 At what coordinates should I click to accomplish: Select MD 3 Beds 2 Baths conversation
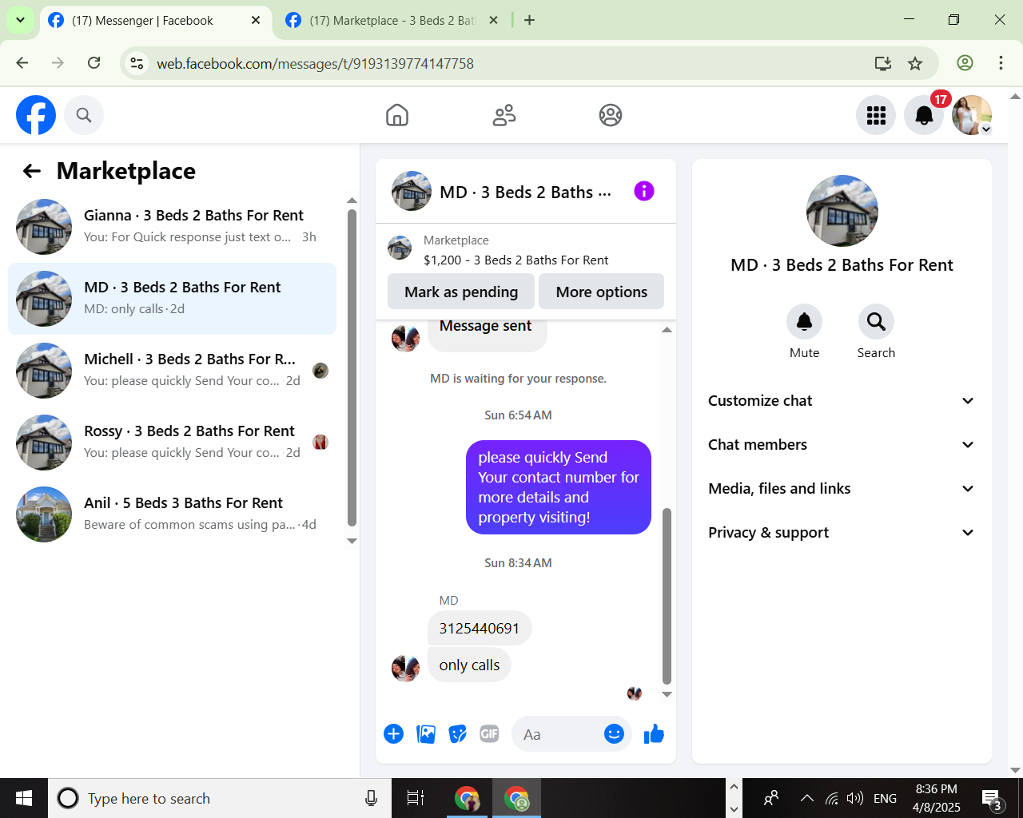[x=172, y=298]
